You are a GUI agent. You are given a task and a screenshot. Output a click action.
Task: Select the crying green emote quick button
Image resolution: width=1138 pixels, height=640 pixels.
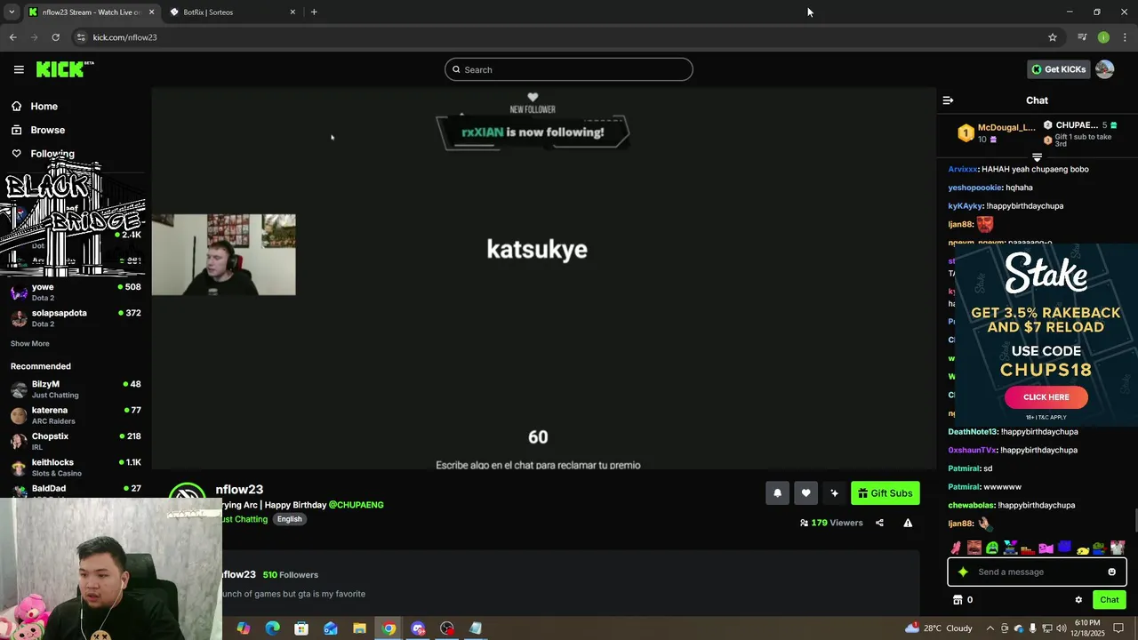pos(992,548)
